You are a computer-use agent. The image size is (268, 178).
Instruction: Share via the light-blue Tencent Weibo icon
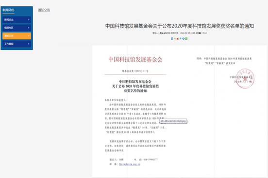(x=181, y=39)
